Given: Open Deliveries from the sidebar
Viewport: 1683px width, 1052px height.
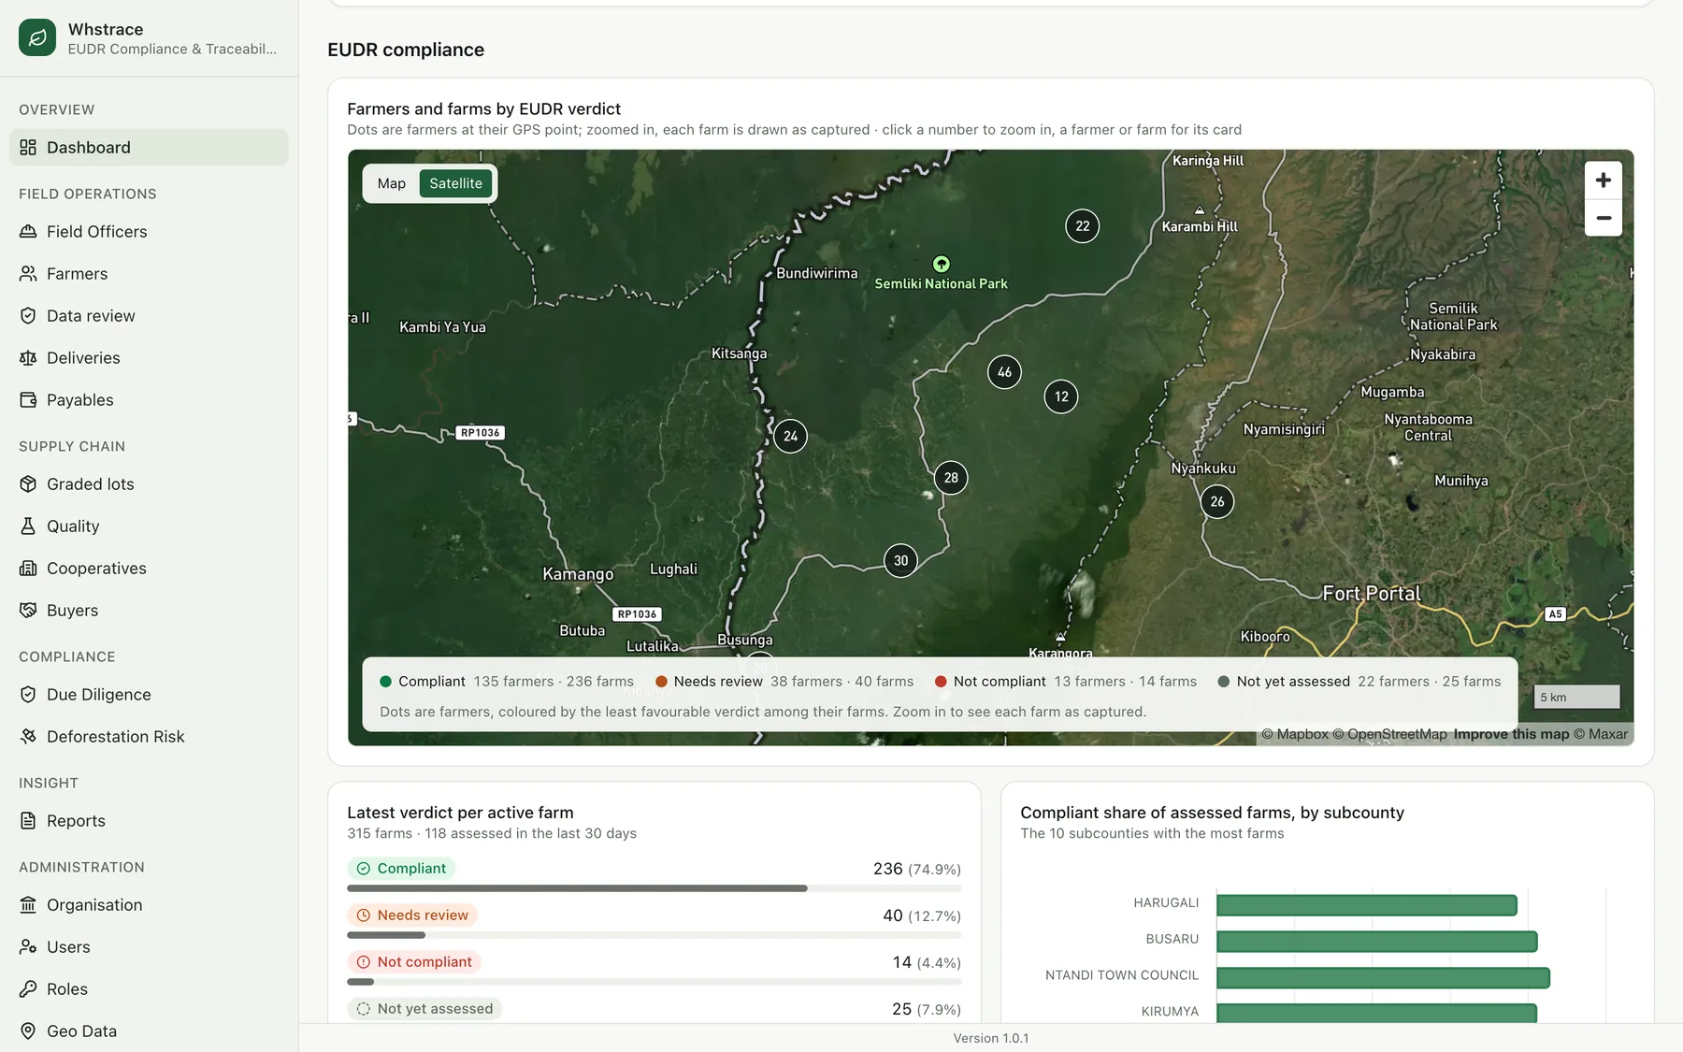Looking at the screenshot, I should 149,358.
